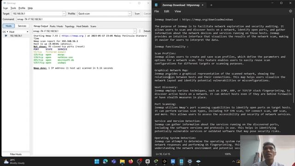Screen dimensions: 295x166
Task: Switch to the Ports / Hosts tab
Action: click(56, 26)
